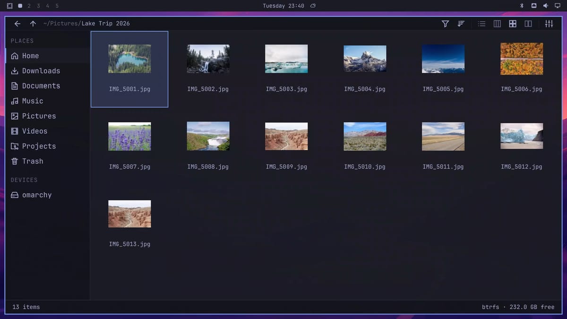Select the IMG_5004.jpg snowy mountain thumbnail

(x=365, y=59)
